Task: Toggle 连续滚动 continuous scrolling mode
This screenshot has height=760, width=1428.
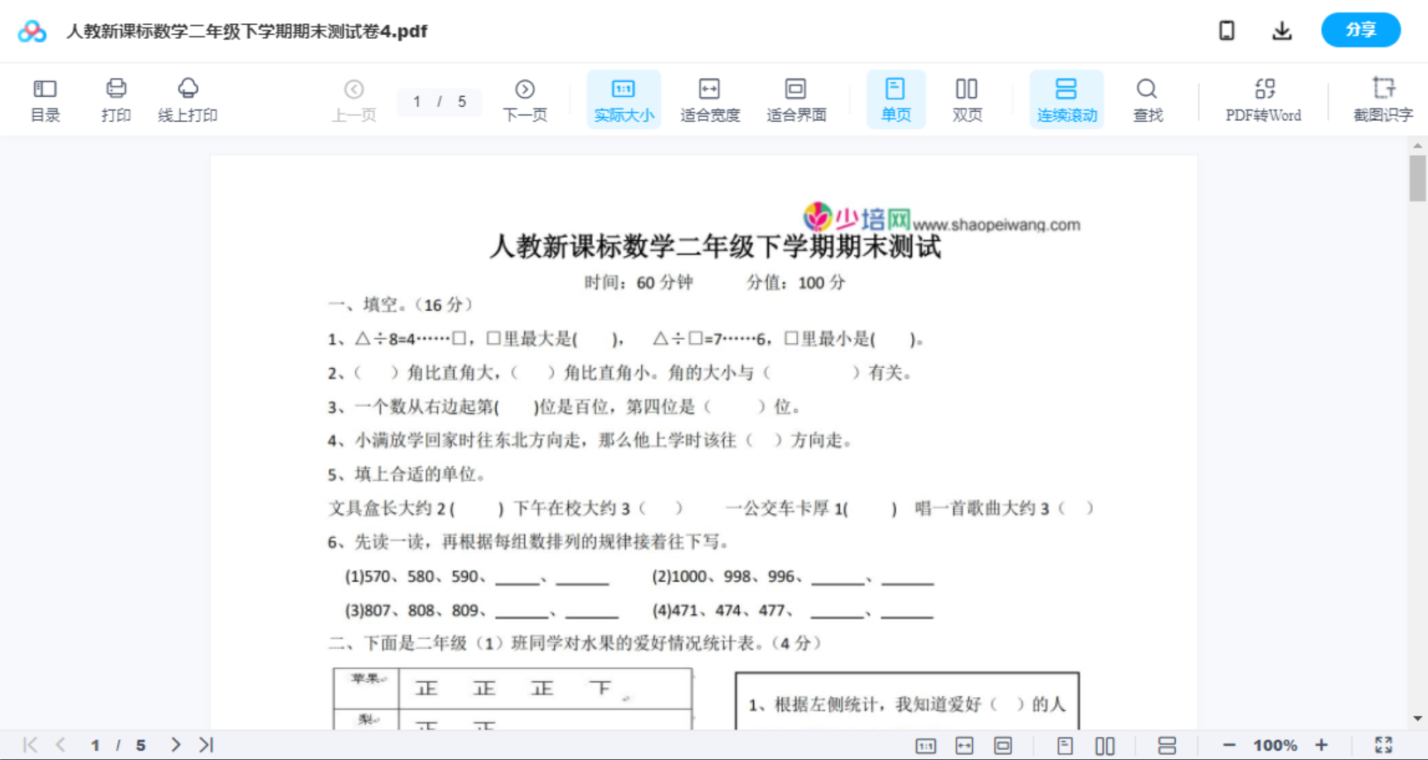Action: [1066, 99]
